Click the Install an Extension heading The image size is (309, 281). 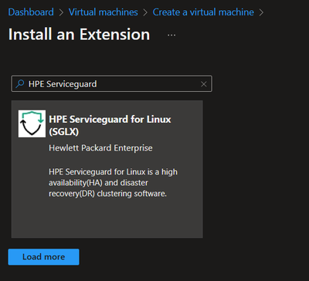(79, 35)
